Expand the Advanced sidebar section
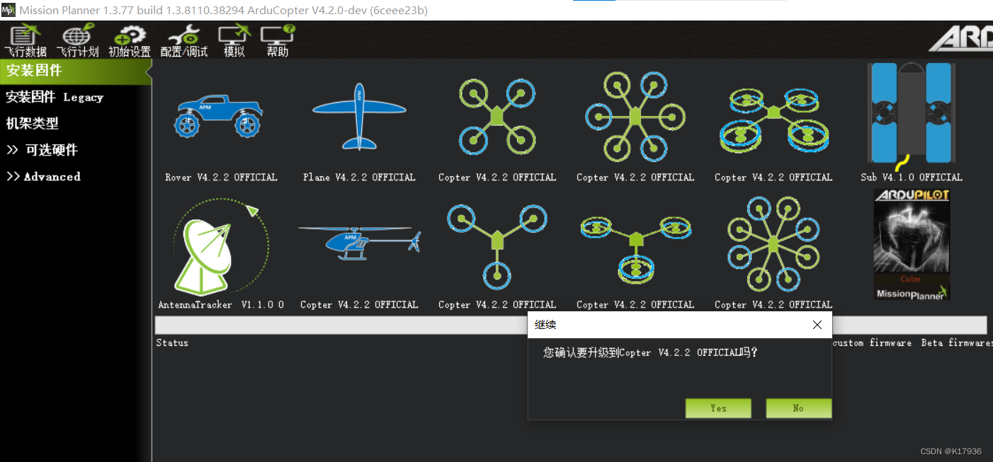Screen dimensions: 993x462 click(43, 176)
